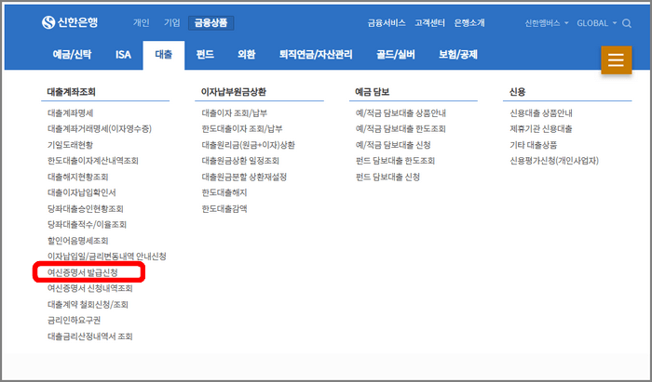Image resolution: width=652 pixels, height=382 pixels.
Task: Open the 대출원금상환 일정조회 link
Action: coord(240,161)
